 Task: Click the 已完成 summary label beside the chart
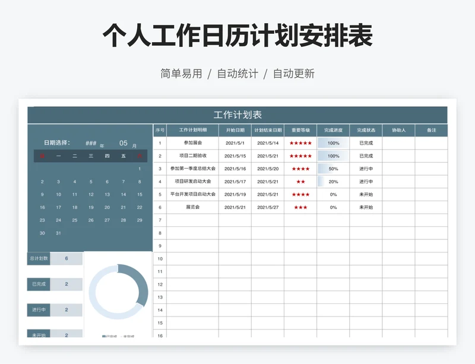tap(39, 284)
